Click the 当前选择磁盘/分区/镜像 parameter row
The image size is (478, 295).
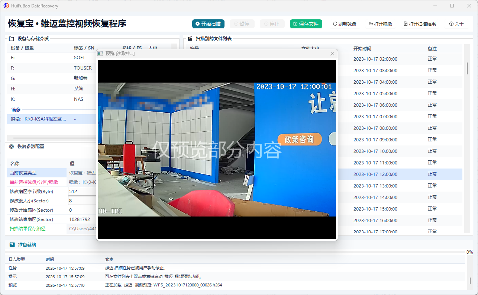point(52,182)
